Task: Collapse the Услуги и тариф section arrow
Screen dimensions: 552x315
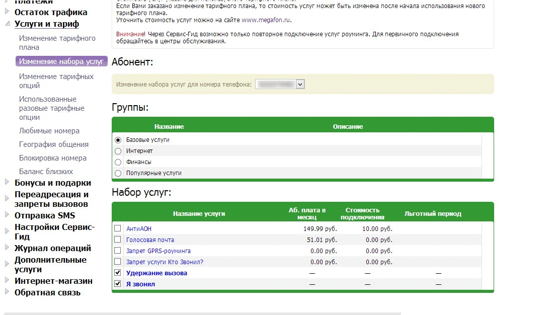Action: 8,24
